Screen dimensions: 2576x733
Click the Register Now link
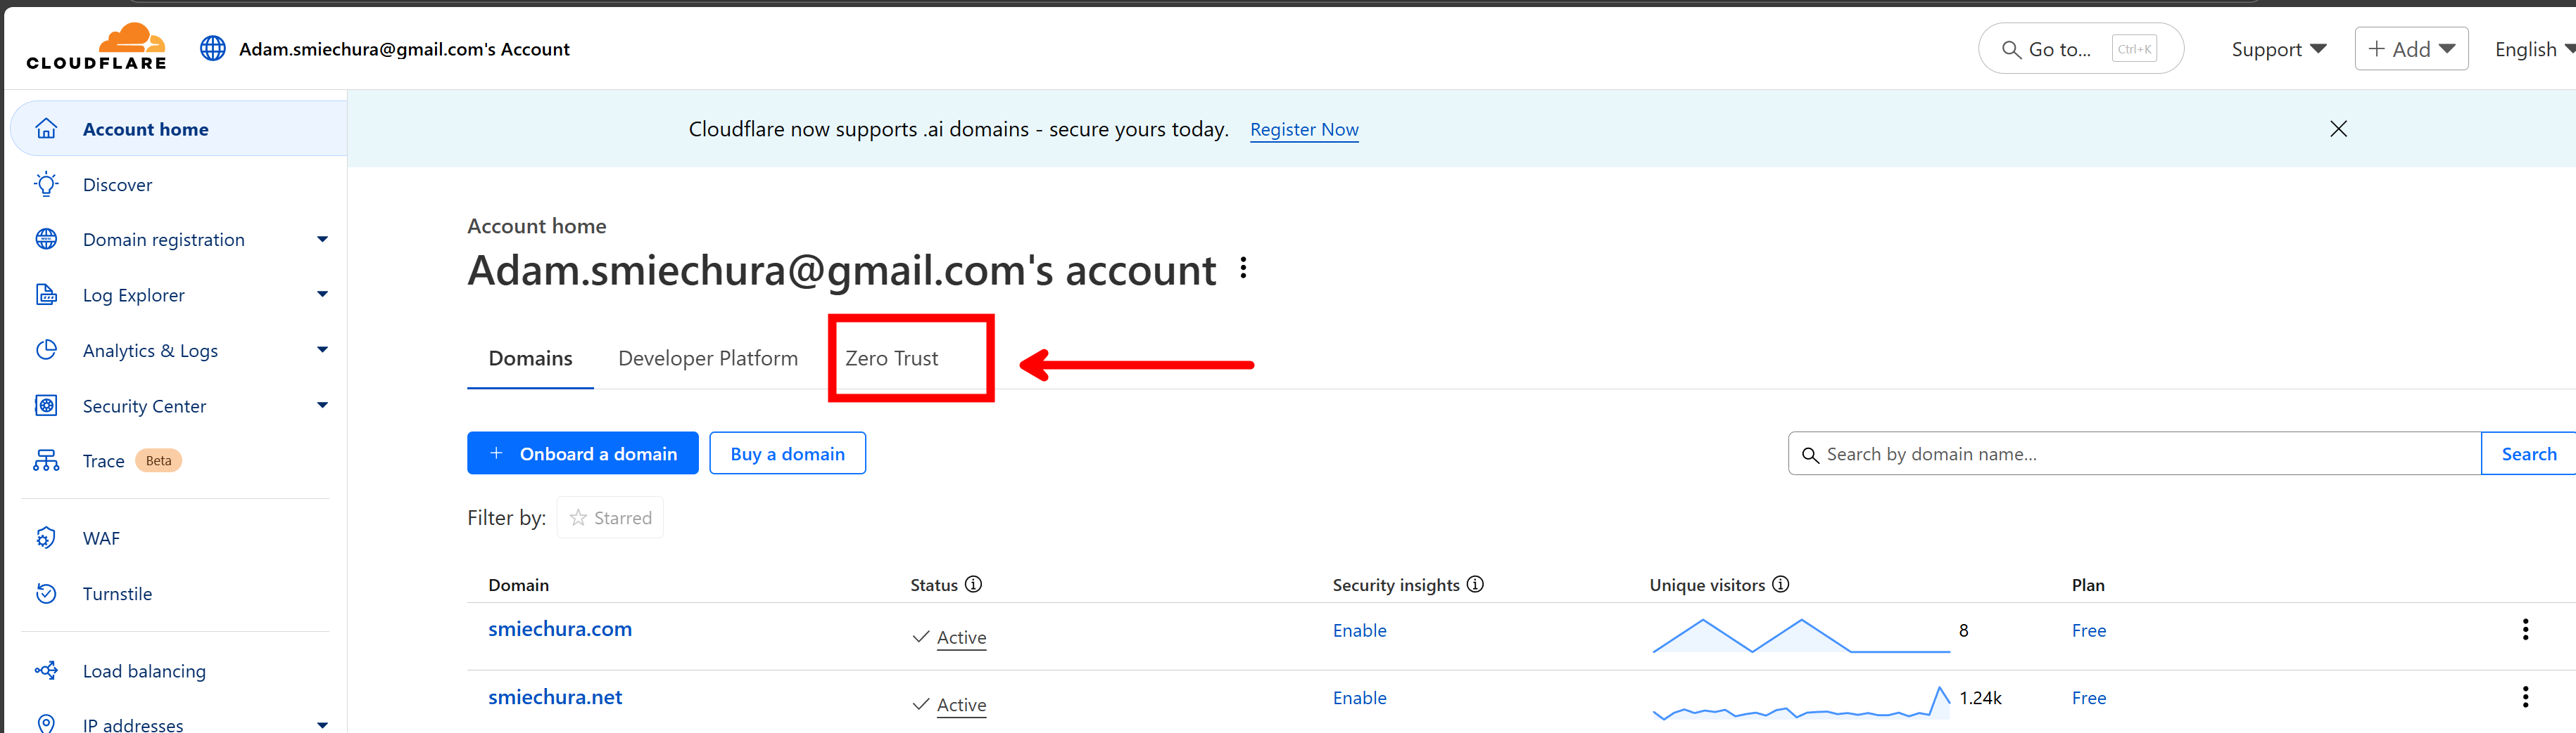coord(1303,129)
